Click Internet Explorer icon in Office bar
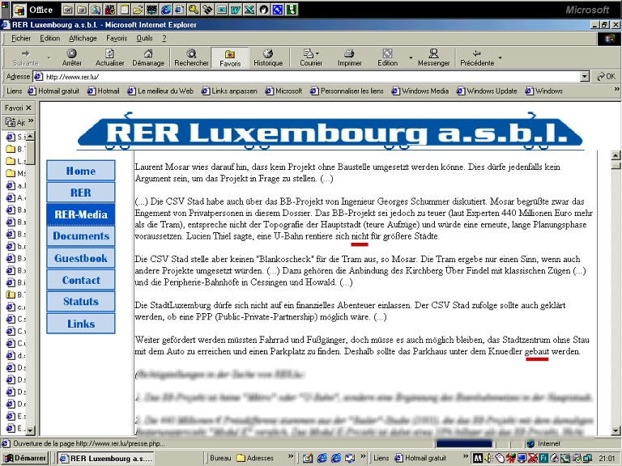 point(166,9)
